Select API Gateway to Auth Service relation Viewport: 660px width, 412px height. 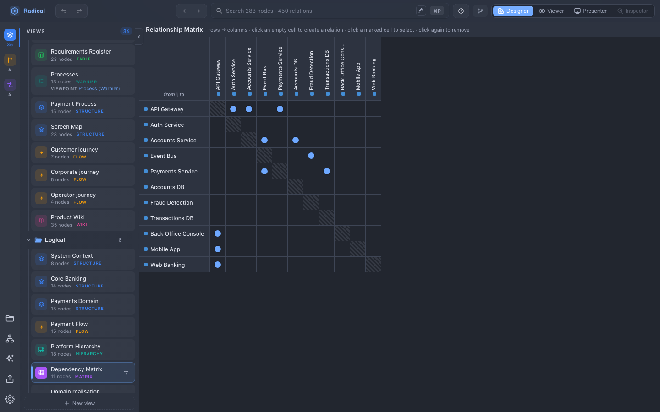pyautogui.click(x=233, y=109)
